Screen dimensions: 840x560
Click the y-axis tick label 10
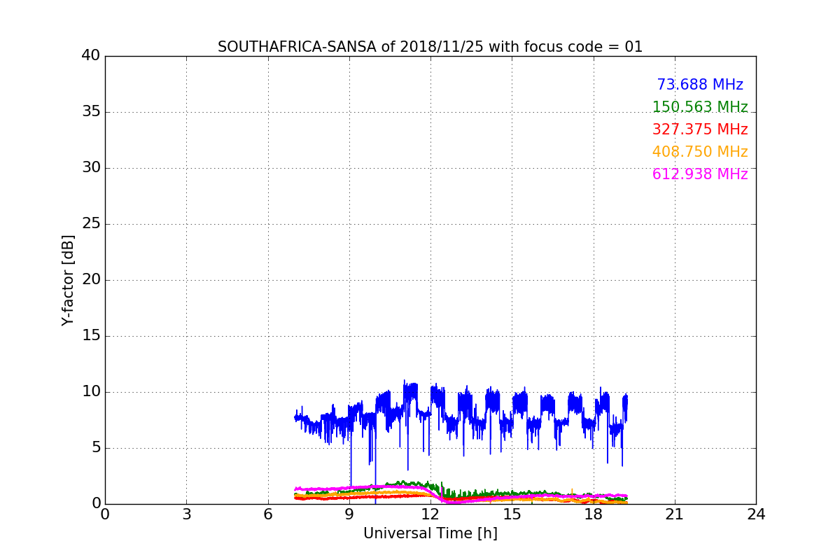coord(91,392)
